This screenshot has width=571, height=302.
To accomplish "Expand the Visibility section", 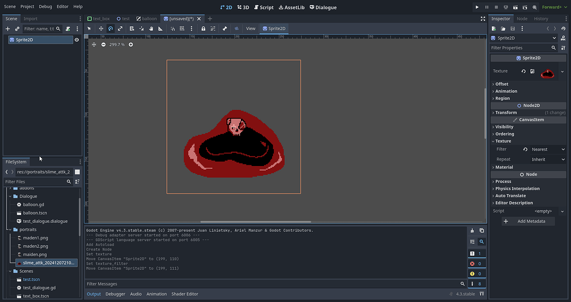I will point(504,126).
